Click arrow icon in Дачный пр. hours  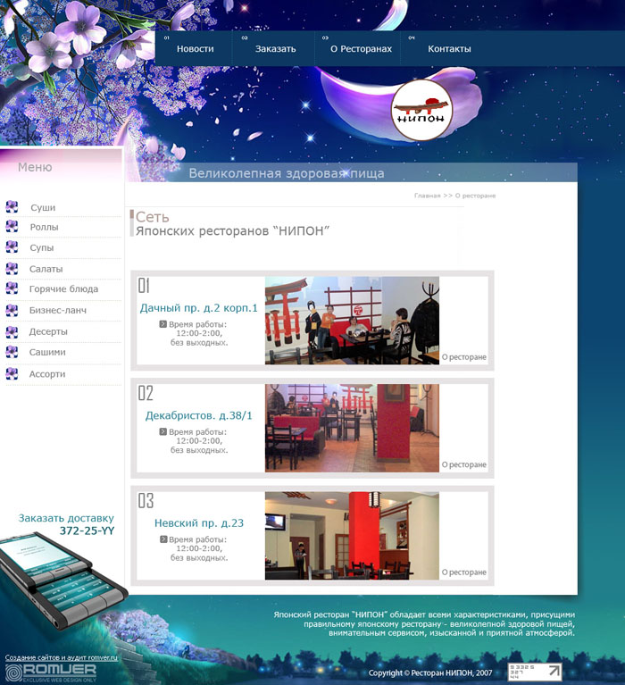[x=162, y=324]
